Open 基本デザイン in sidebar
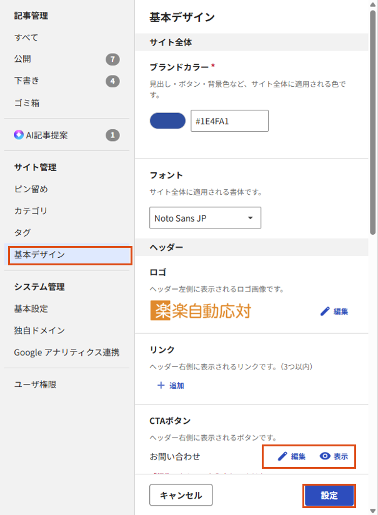This screenshot has height=515, width=378. 70,255
